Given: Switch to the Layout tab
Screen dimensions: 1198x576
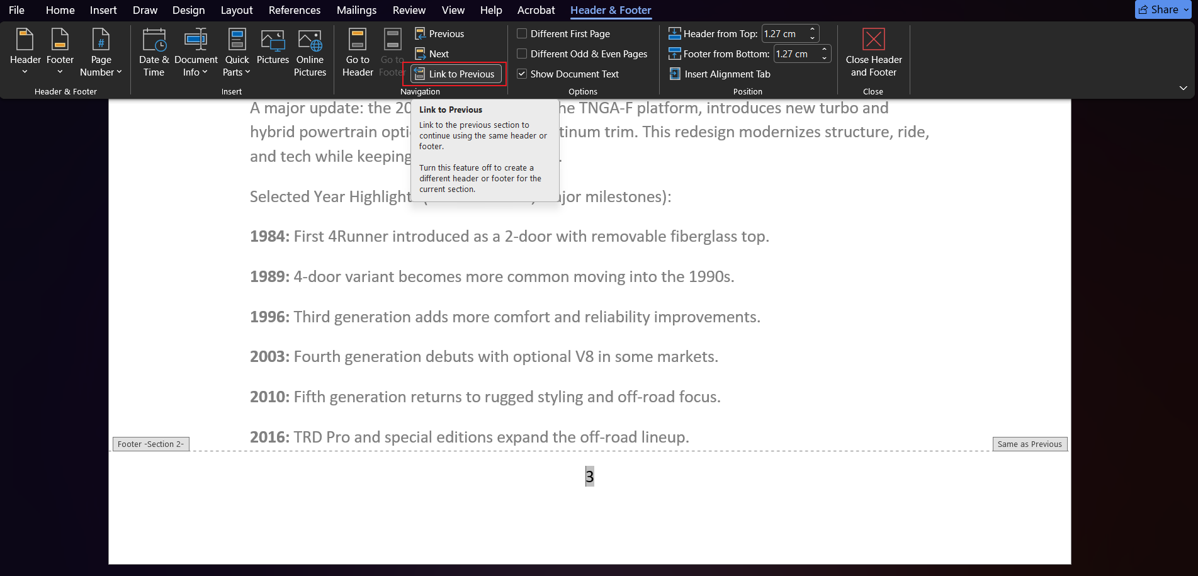Looking at the screenshot, I should tap(237, 10).
